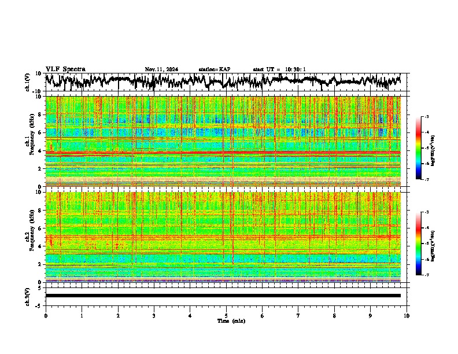The height and width of the screenshot is (354, 458).
Task: Click the bottom time axis "10" tick label
Action: (407, 316)
